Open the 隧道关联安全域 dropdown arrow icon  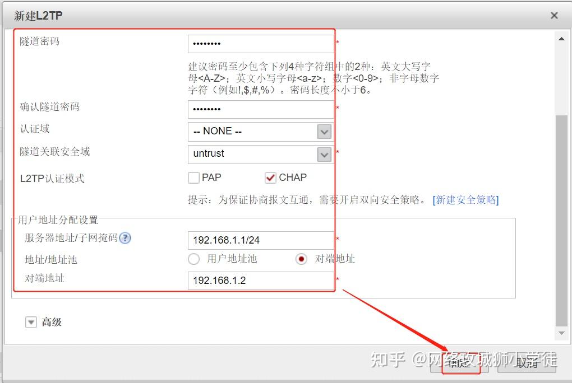(x=324, y=154)
